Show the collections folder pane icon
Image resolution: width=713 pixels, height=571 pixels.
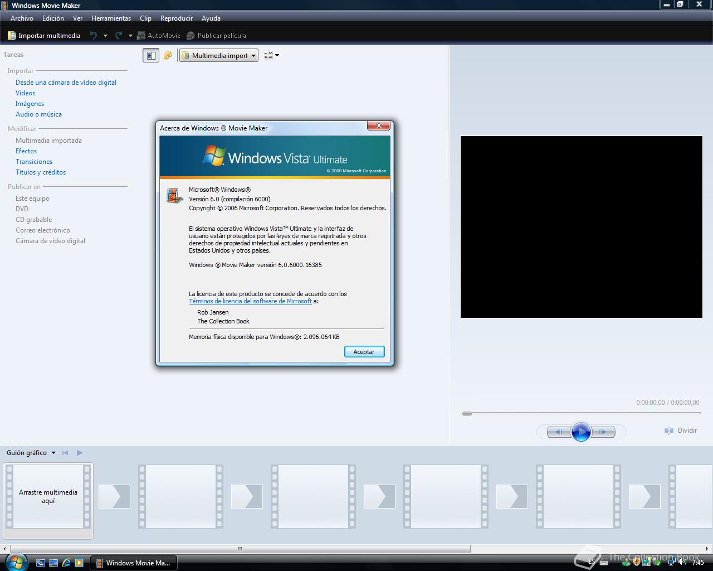(168, 55)
